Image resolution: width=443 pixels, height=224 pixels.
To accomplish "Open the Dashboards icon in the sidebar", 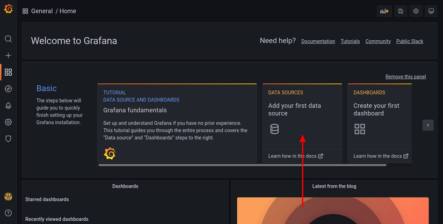I will click(x=8, y=72).
